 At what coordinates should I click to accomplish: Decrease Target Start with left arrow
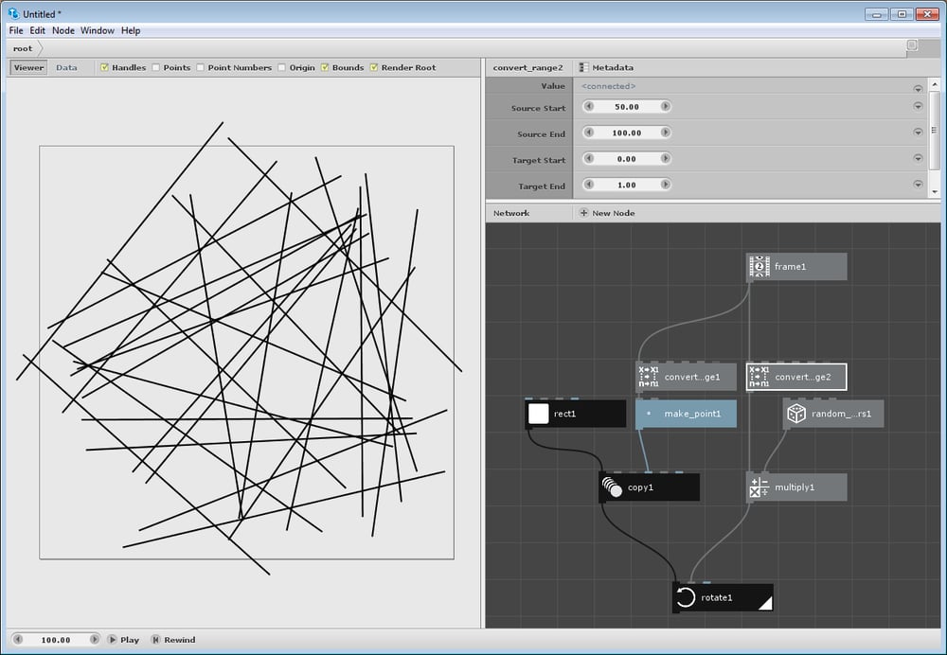pyautogui.click(x=589, y=158)
